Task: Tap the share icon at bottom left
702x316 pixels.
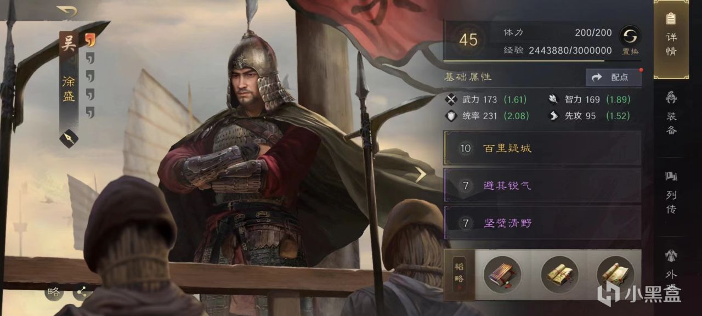Action: tap(82, 292)
